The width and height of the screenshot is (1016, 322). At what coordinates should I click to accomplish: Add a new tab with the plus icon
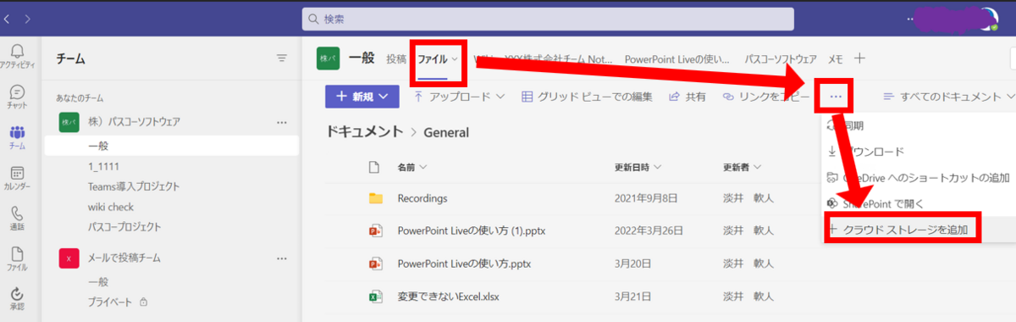coord(859,58)
